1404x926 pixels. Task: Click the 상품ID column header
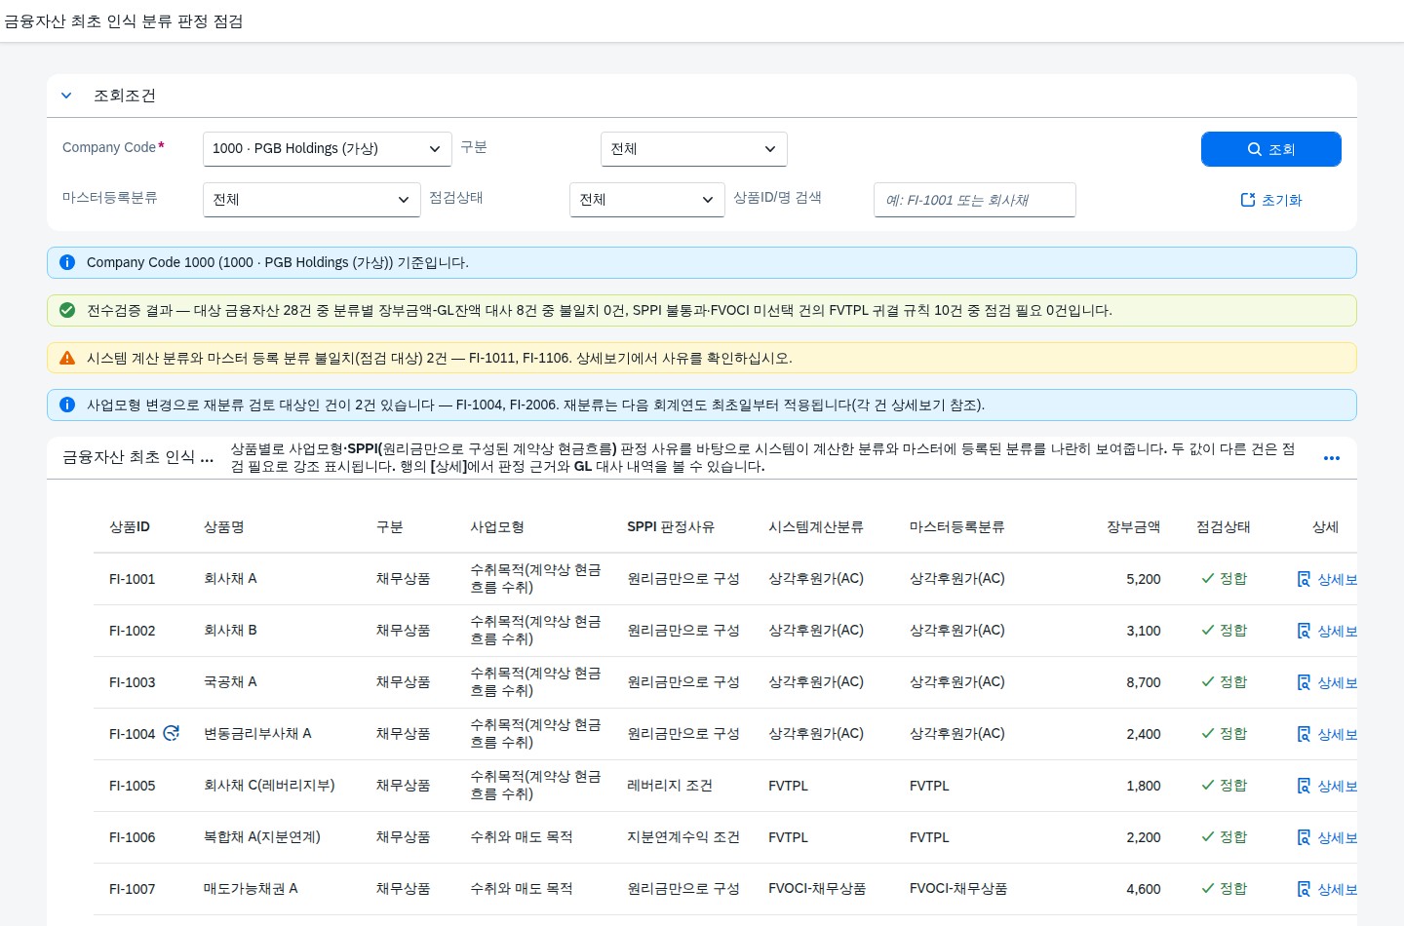130,526
